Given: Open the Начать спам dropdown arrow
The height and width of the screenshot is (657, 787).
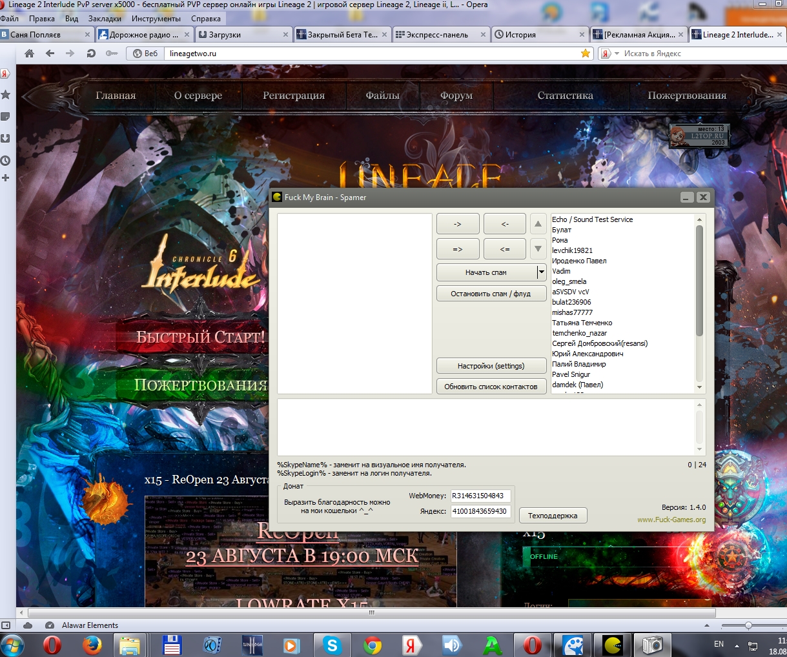Looking at the screenshot, I should click(542, 272).
